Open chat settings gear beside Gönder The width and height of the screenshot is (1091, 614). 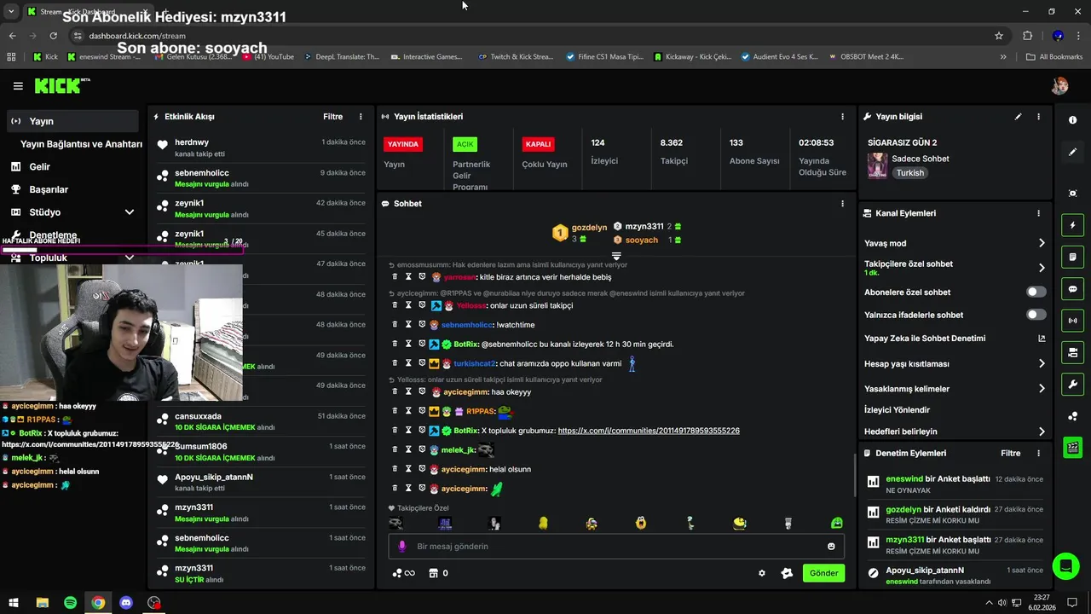tap(762, 573)
